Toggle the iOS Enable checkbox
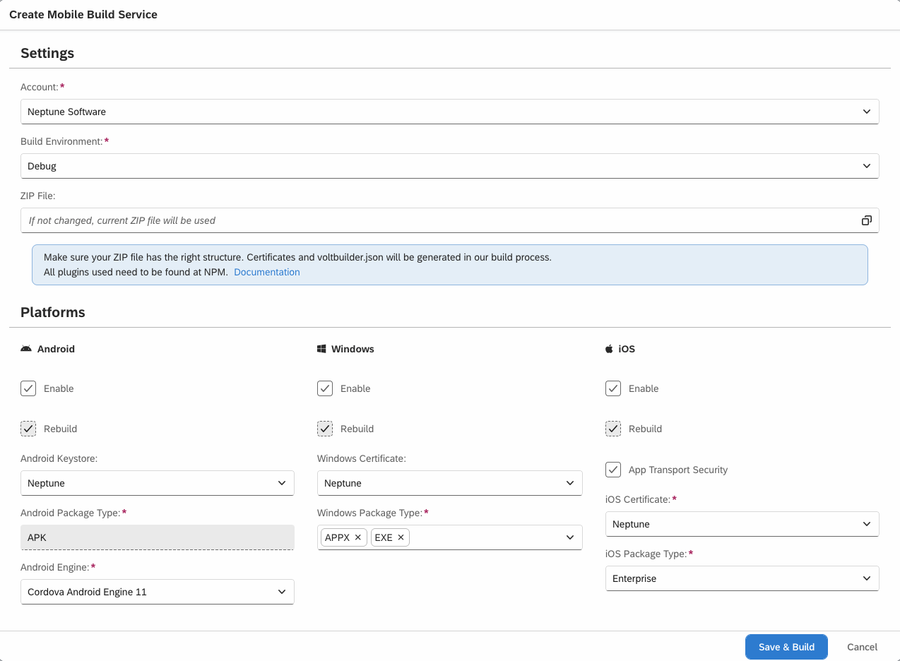 (x=613, y=388)
